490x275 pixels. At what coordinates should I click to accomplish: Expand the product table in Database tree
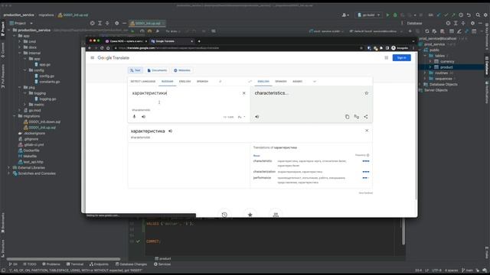click(x=430, y=67)
